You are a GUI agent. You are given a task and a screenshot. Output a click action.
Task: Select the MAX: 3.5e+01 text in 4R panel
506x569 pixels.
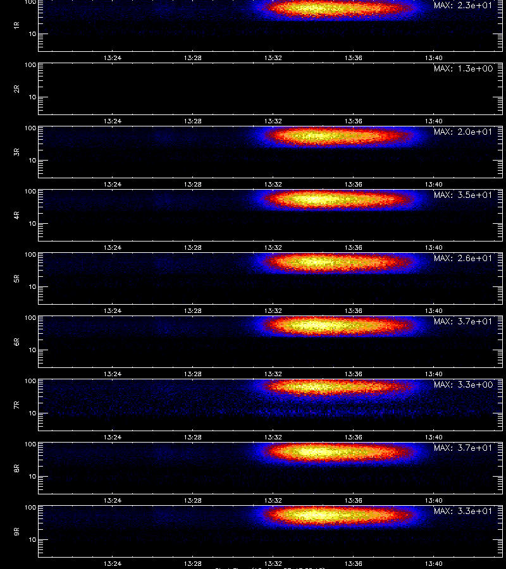[x=463, y=195]
